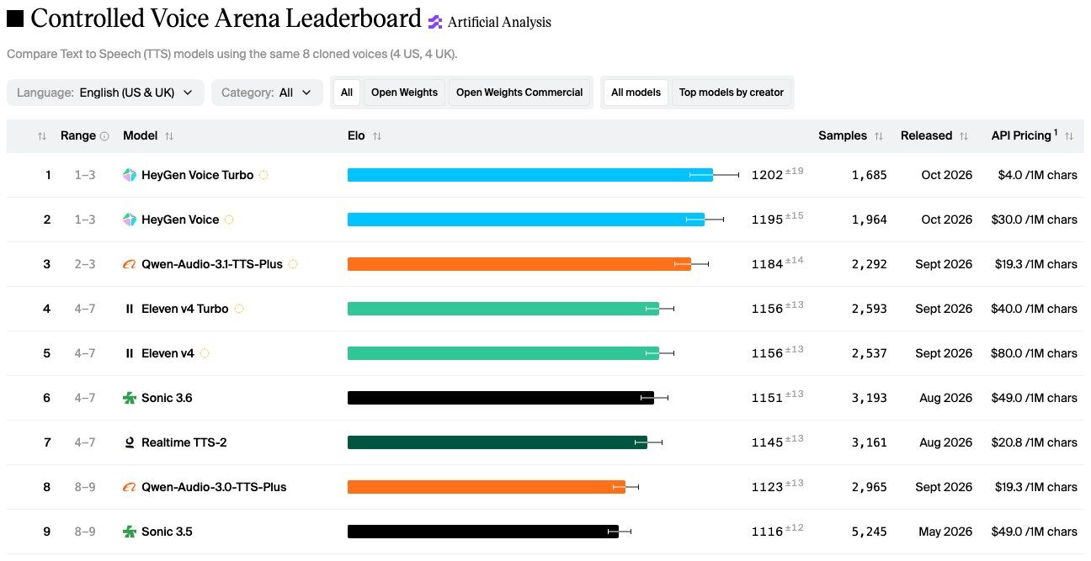Open the HeyGen Voice Turbo model name
Viewport: 1091px width, 561px height.
point(197,175)
